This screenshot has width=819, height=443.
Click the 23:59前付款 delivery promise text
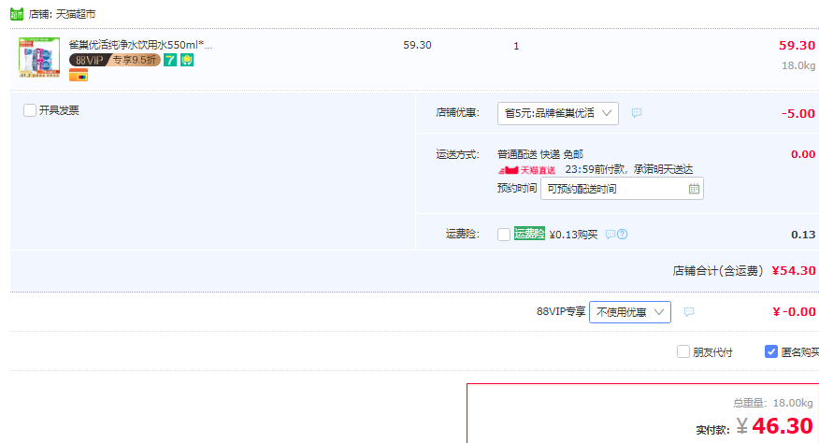[629, 169]
